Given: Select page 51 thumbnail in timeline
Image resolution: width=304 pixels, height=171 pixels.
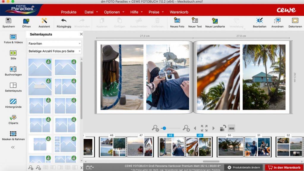Looking at the screenshot, I should 258,147.
